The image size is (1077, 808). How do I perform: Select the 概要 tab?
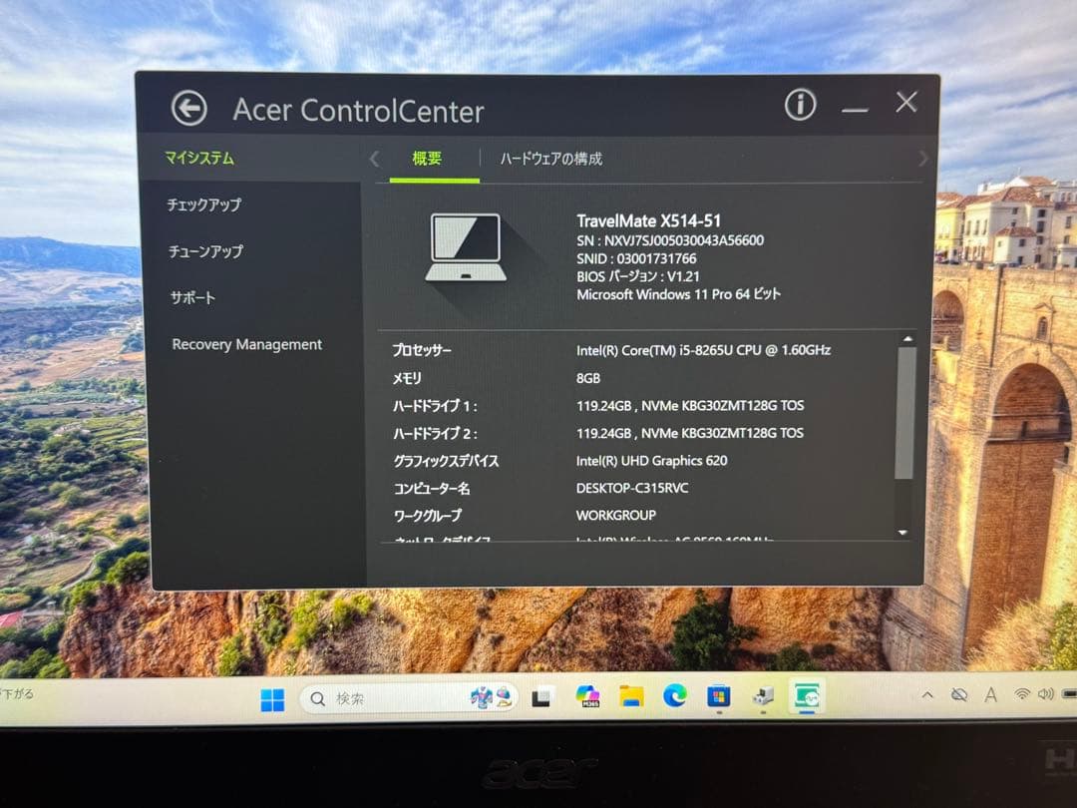coord(427,159)
